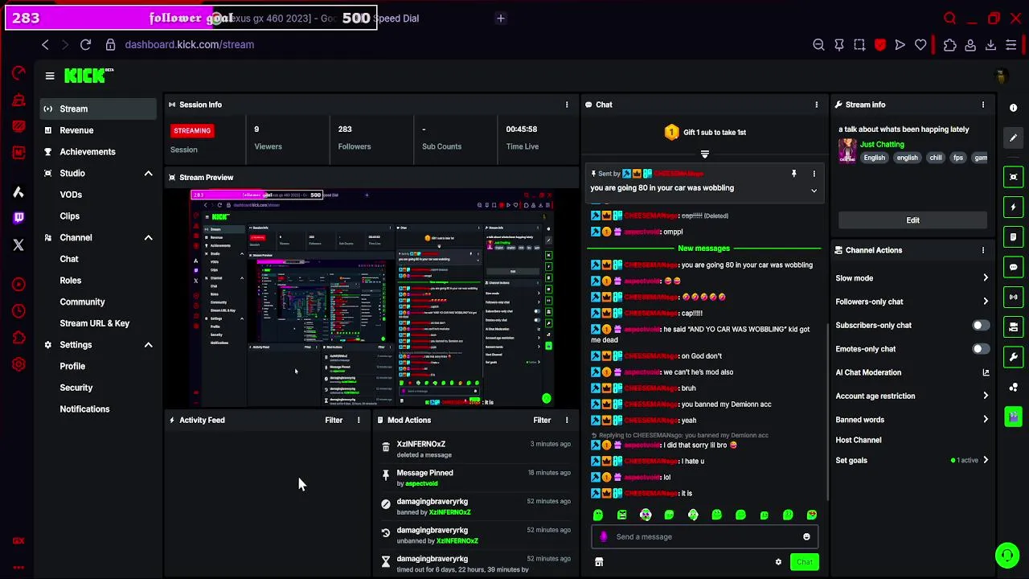The width and height of the screenshot is (1029, 579).
Task: Open chat settings gear icon
Action: coord(778,562)
